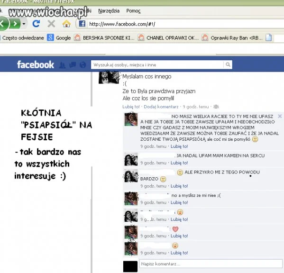Click the search magnifier button
Image resolution: width=284 pixels, height=273 pixels.
[x=228, y=64]
